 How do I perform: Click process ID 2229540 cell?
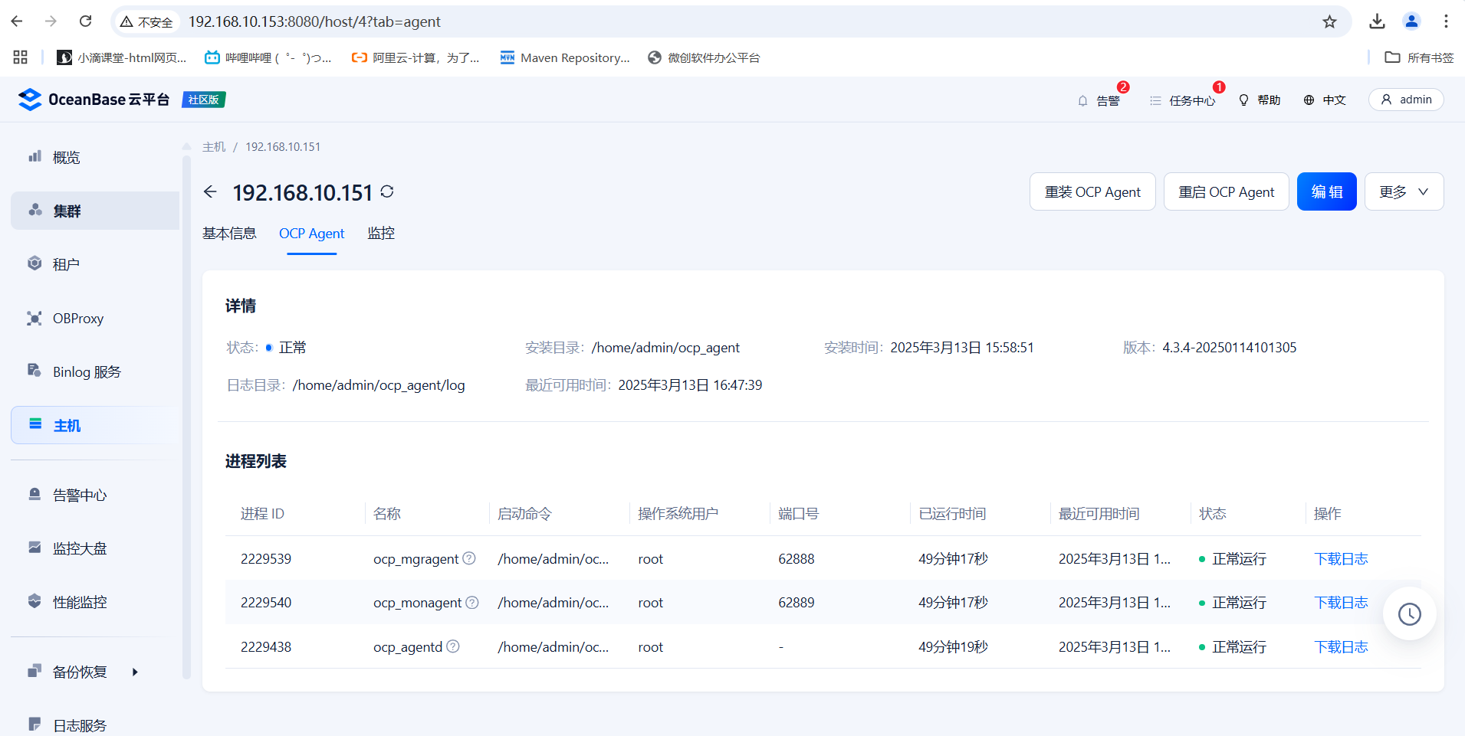(x=266, y=603)
